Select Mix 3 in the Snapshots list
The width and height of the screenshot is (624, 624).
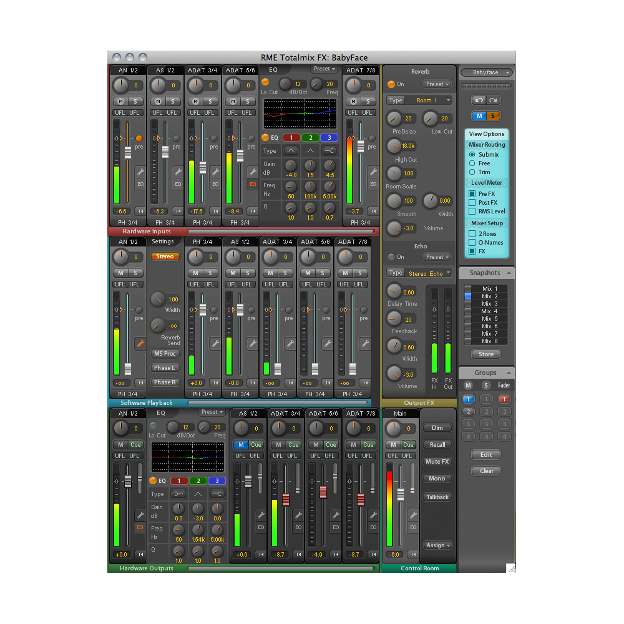pyautogui.click(x=486, y=304)
